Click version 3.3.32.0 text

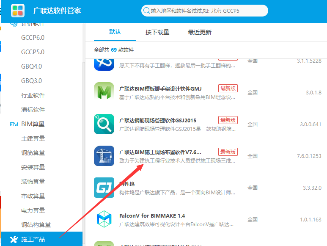click(312, 188)
